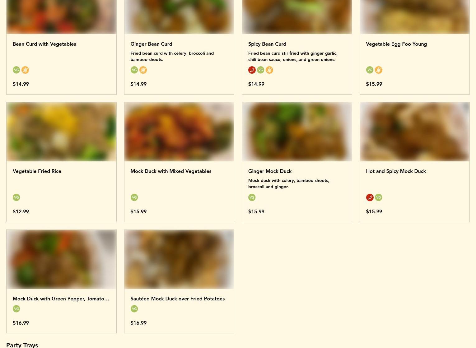Screen dimensions: 476x348
Task: Click the VG icon on Sautéed Mock Duck over Fried Potatoes
Action: pyautogui.click(x=134, y=309)
